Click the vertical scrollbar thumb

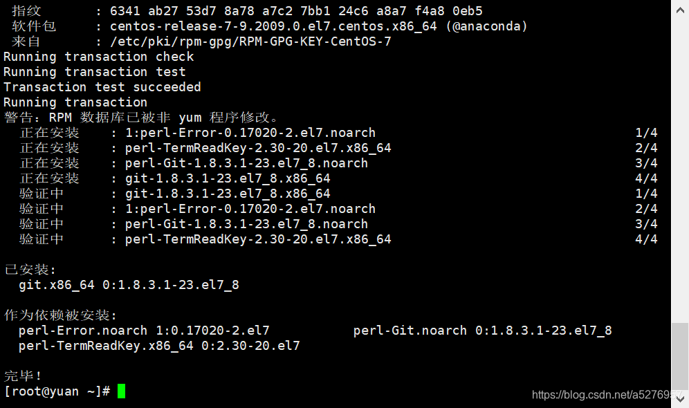tap(680, 356)
